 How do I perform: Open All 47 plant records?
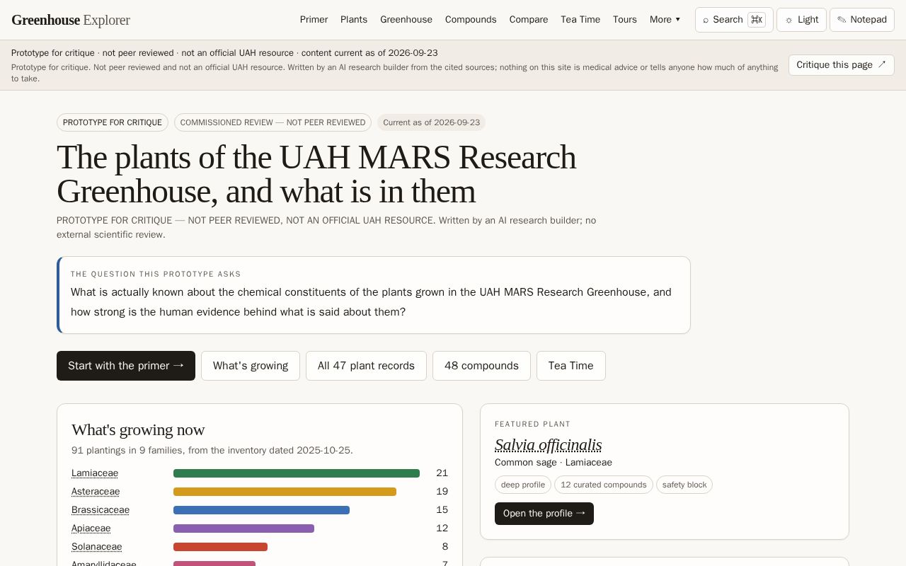(x=366, y=366)
